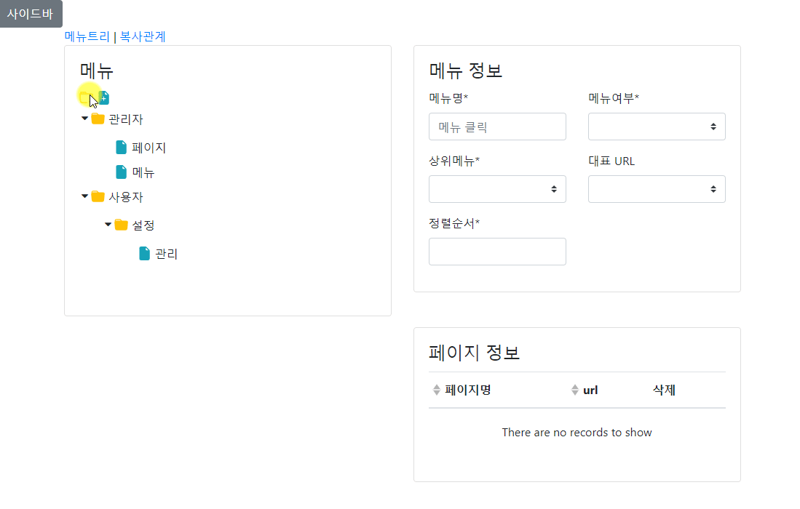Viewport: 800px width, 509px height.
Task: Click the 사용자 folder icon
Action: coord(98,197)
